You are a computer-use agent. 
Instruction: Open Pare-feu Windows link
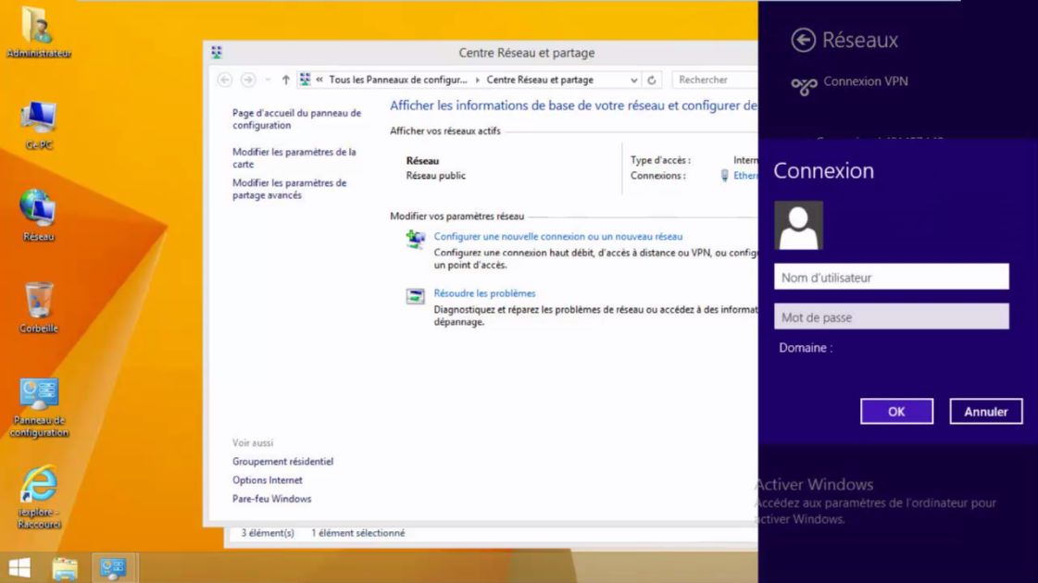point(271,498)
